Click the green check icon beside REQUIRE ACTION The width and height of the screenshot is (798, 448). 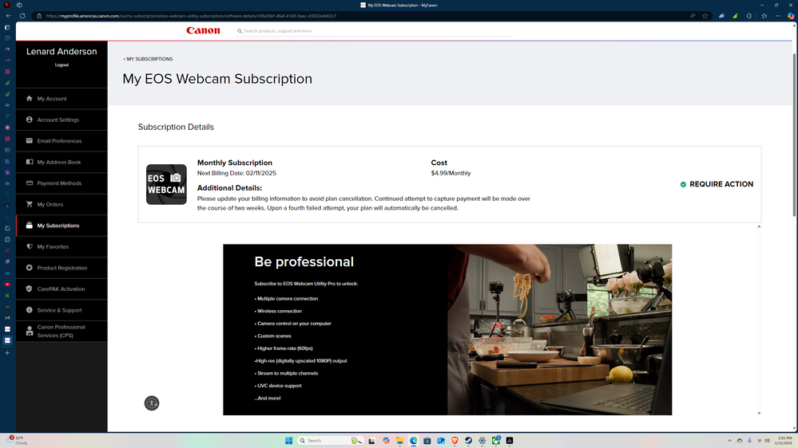click(683, 184)
